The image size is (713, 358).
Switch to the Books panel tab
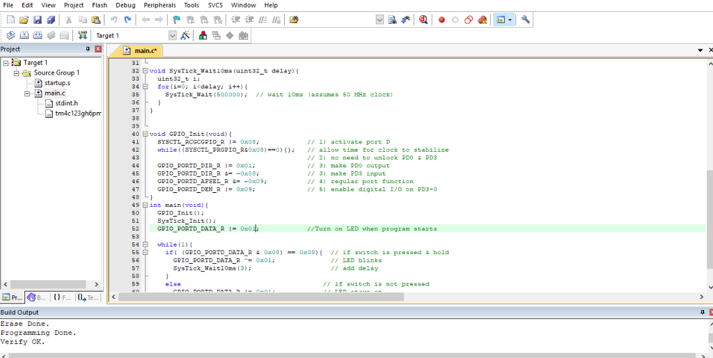point(37,297)
